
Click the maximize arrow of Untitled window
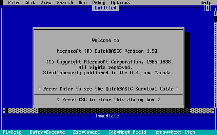[x=207, y=8]
